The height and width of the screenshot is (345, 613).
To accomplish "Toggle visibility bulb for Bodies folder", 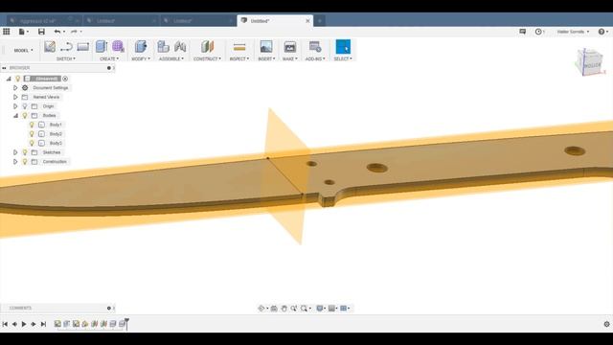I will click(x=25, y=115).
